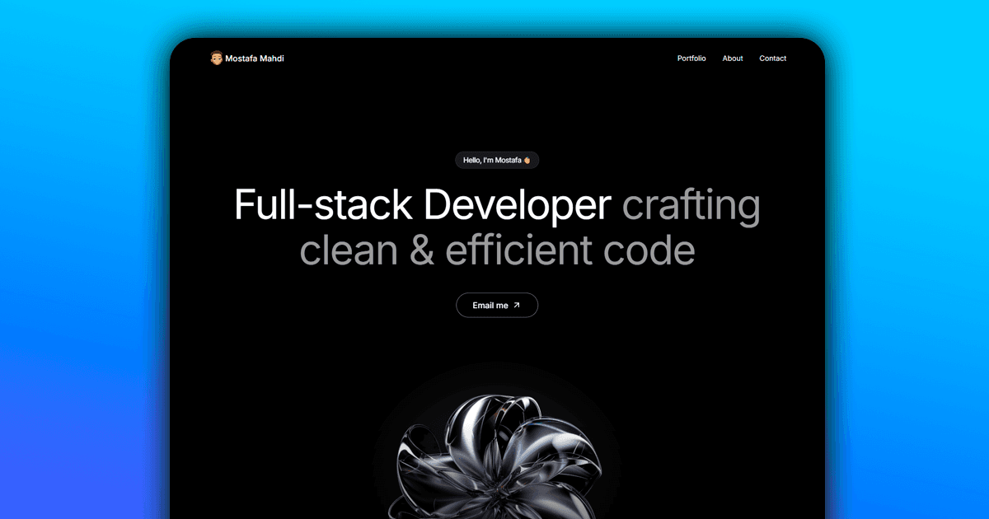Screen dimensions: 989x519
Task: Click the Mostafa Mahdi name link
Action: point(255,58)
